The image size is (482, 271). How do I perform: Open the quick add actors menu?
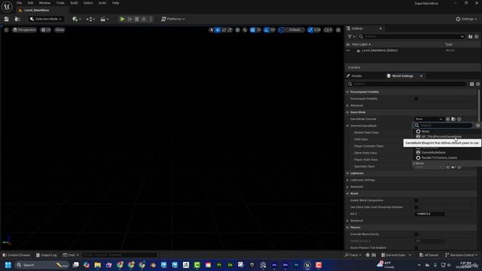click(77, 19)
